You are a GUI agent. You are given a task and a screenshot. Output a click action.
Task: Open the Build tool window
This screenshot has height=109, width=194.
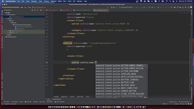tap(35, 102)
